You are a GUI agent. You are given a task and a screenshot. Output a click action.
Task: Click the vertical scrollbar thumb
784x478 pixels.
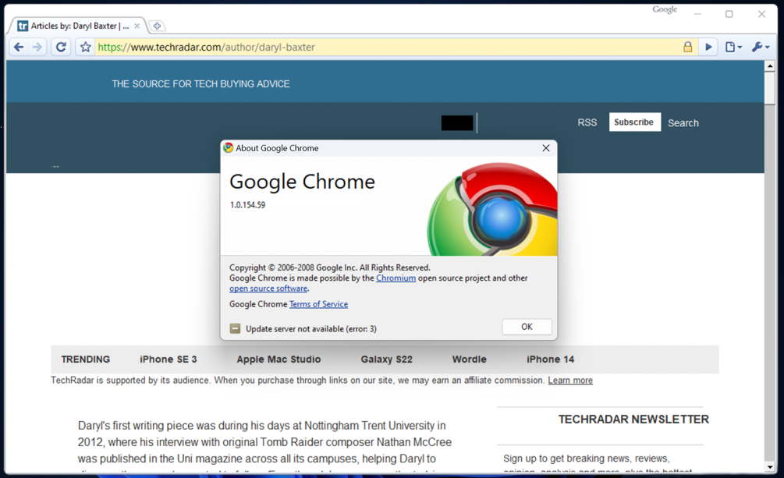click(769, 88)
